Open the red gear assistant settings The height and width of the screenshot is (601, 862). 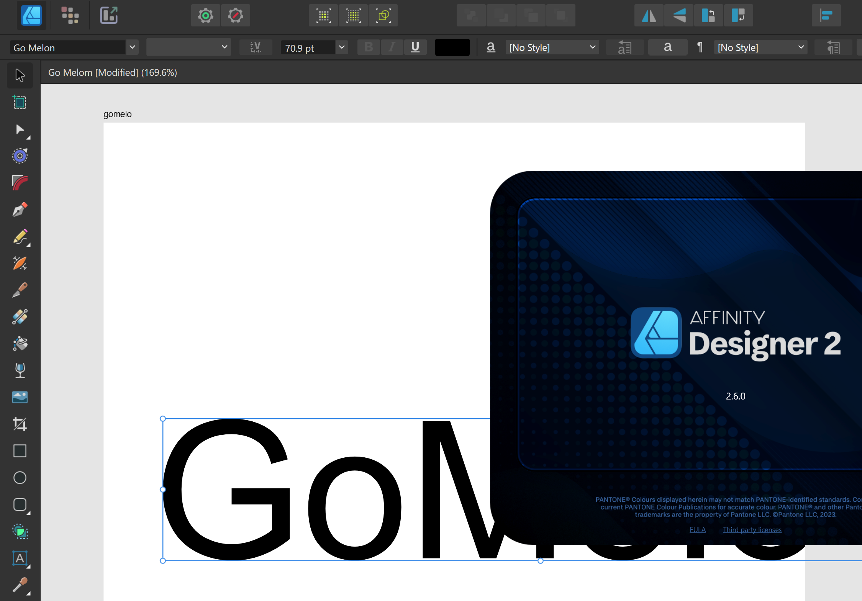[x=236, y=16]
